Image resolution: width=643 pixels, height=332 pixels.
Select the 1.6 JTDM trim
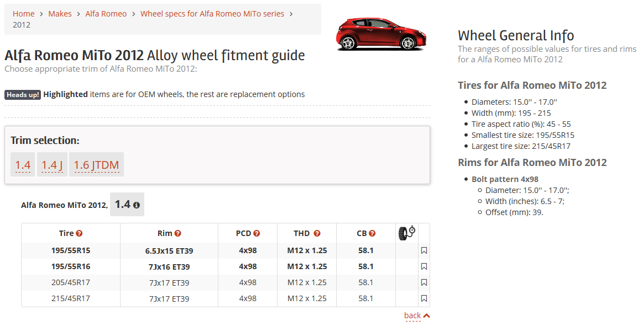click(96, 165)
